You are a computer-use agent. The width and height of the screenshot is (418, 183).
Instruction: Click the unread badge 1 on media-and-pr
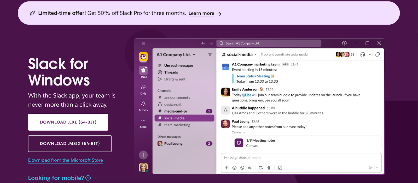[x=209, y=111]
